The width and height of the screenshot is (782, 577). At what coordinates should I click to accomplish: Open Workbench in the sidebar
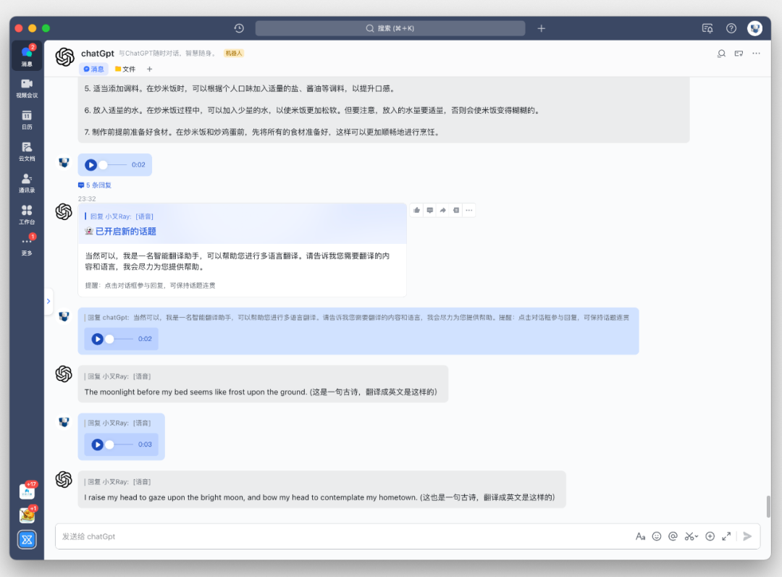(x=27, y=214)
